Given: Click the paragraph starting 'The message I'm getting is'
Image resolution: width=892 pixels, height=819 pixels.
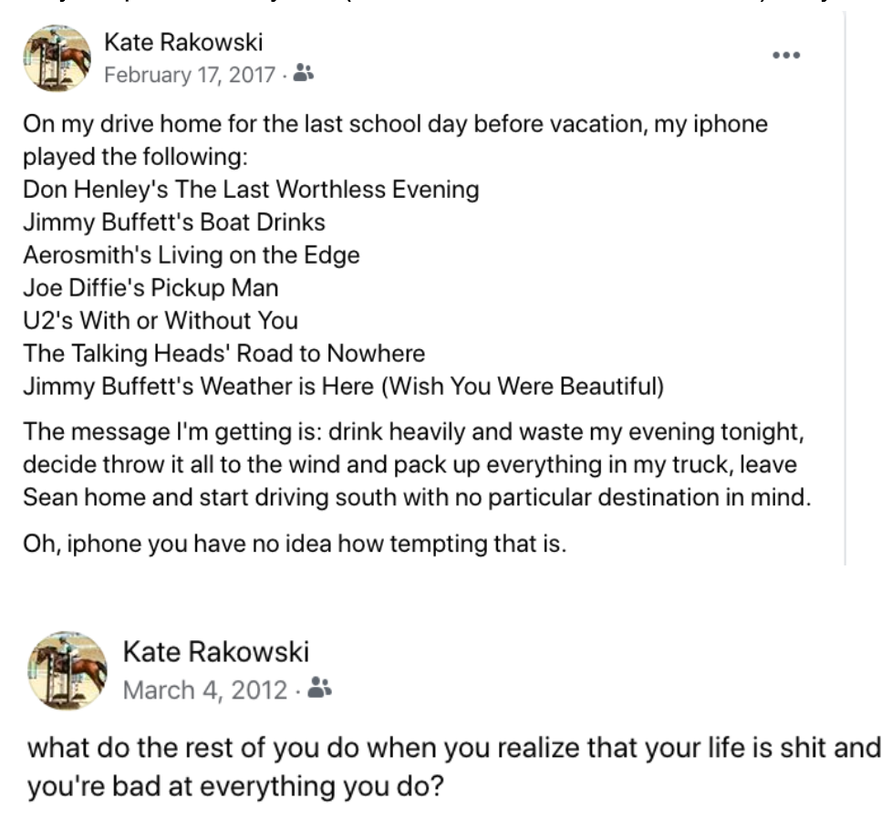Looking at the screenshot, I should pyautogui.click(x=417, y=464).
